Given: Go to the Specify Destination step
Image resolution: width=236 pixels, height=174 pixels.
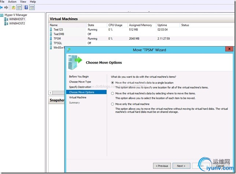Looking at the screenshot, I should click(80, 87).
